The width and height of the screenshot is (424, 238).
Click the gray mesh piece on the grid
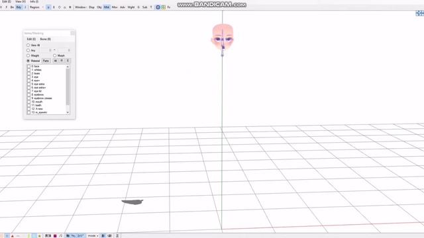tap(132, 202)
